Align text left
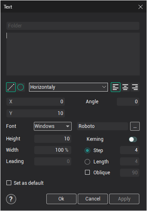Viewport: 147px width, 211px height. pyautogui.click(x=116, y=87)
